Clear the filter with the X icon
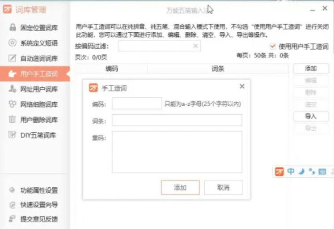 [195, 46]
